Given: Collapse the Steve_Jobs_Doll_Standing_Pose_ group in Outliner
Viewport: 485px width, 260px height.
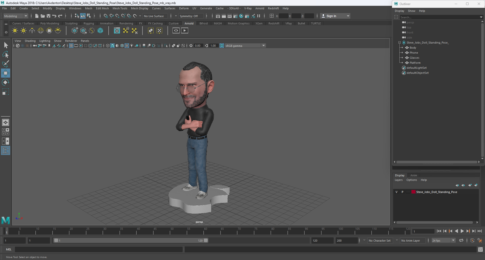Looking at the screenshot, I should tap(399, 43).
